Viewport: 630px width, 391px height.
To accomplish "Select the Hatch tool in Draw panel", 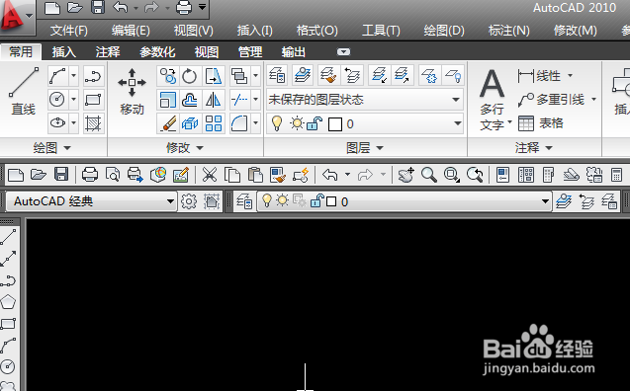I will (93, 123).
